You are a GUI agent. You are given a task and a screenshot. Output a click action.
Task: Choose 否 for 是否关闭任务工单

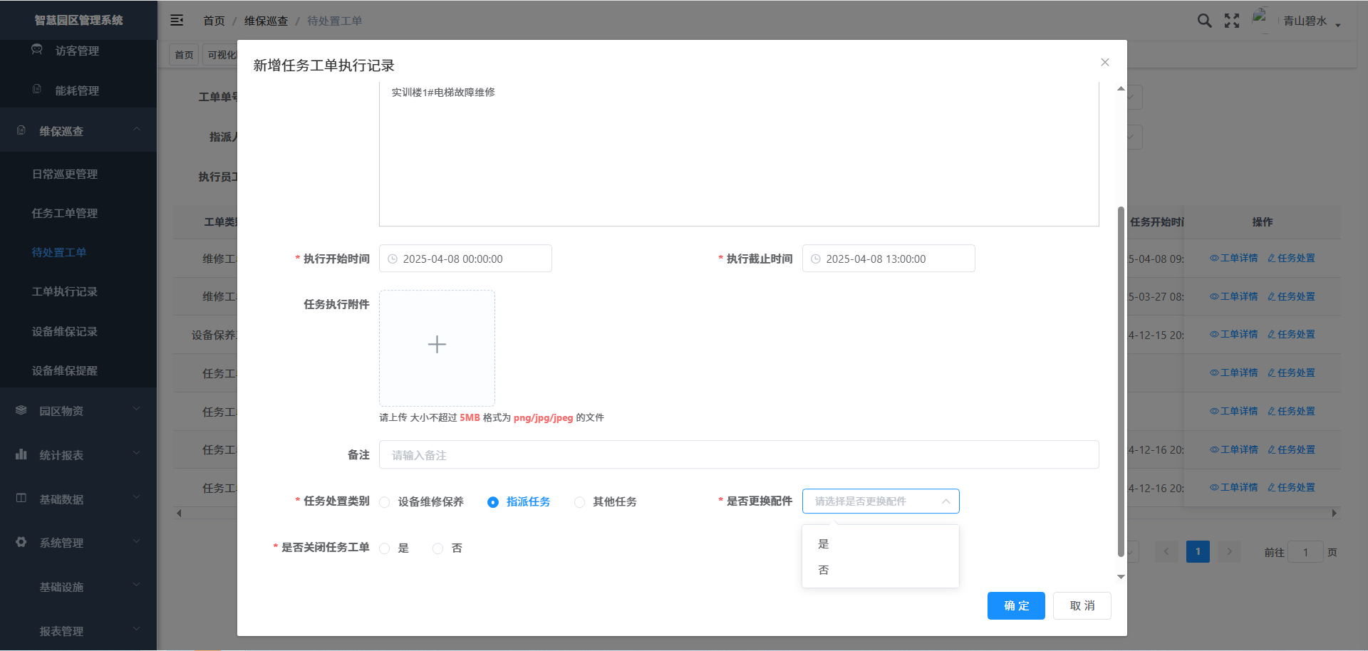tap(438, 548)
